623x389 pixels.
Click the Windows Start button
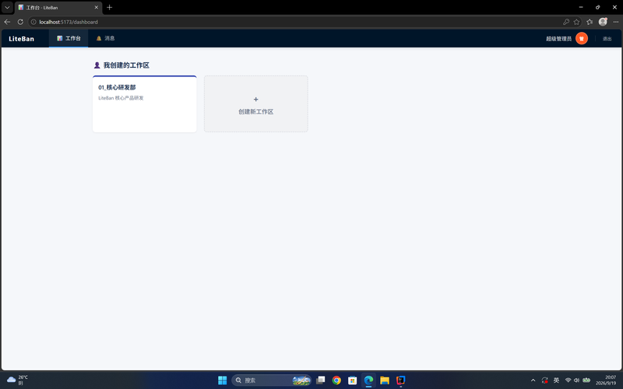pos(222,380)
